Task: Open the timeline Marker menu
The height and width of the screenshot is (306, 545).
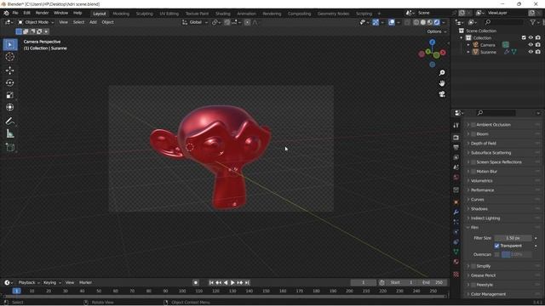Action: point(85,283)
